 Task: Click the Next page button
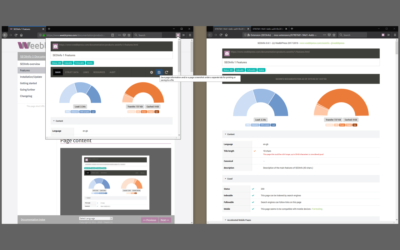pos(165,220)
